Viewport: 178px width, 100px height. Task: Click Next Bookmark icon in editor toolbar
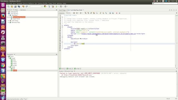[103, 13]
